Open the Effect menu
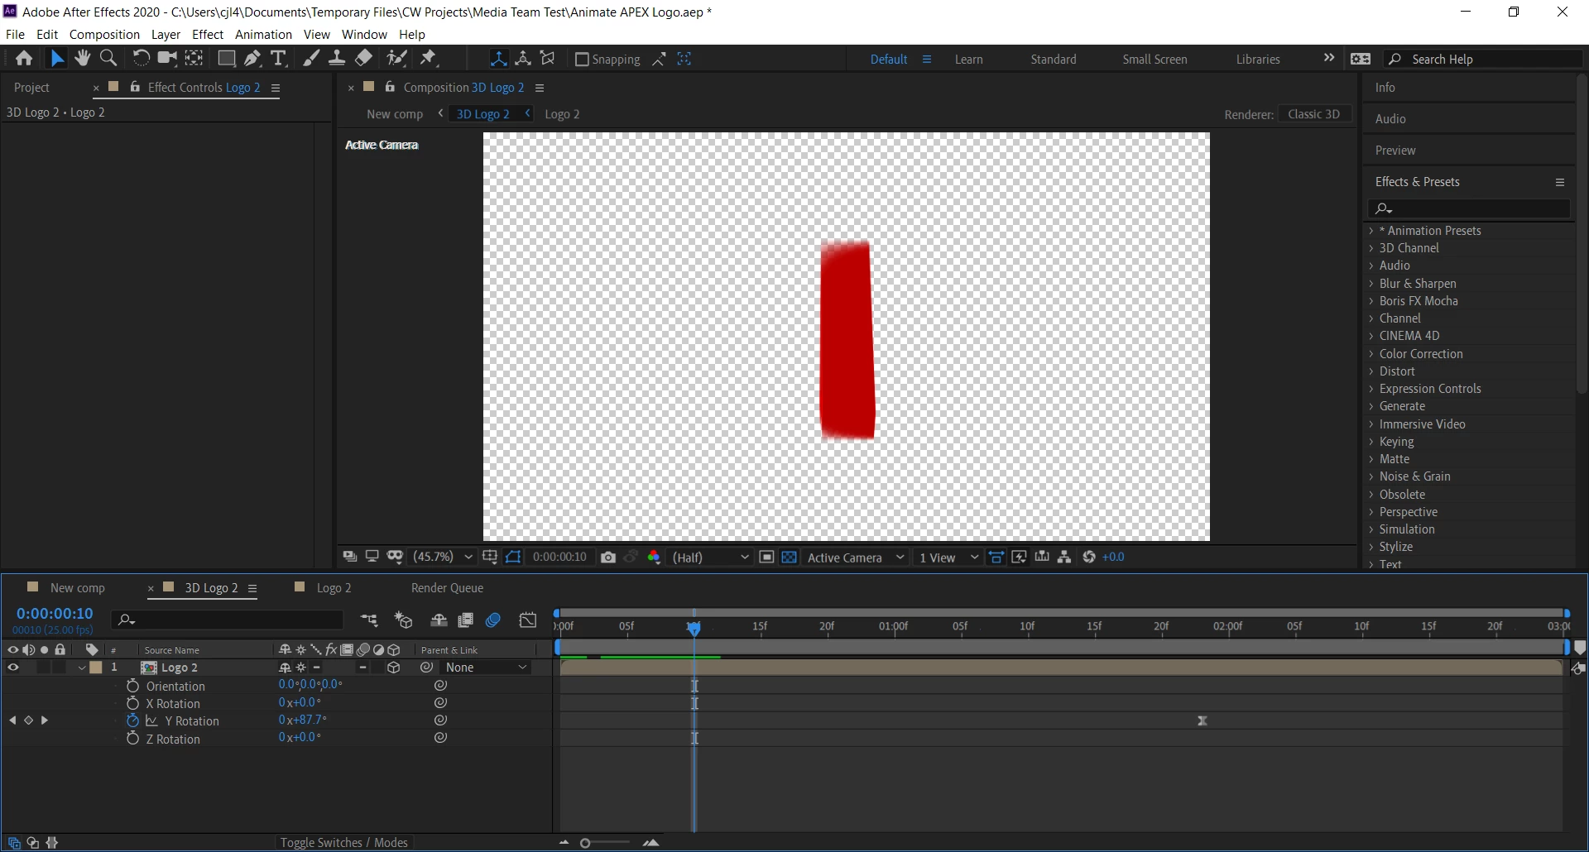This screenshot has width=1589, height=852. pos(208,35)
